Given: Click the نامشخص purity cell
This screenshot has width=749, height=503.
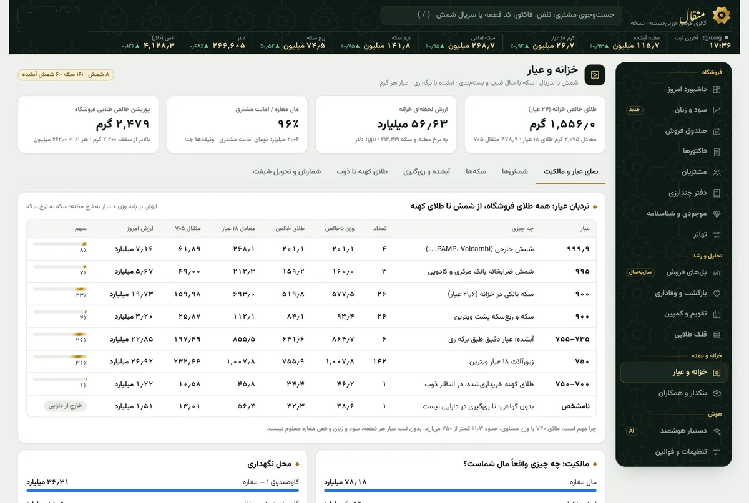Looking at the screenshot, I should click(576, 406).
